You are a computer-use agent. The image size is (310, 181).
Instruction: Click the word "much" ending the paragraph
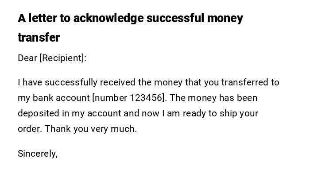tap(125, 129)
